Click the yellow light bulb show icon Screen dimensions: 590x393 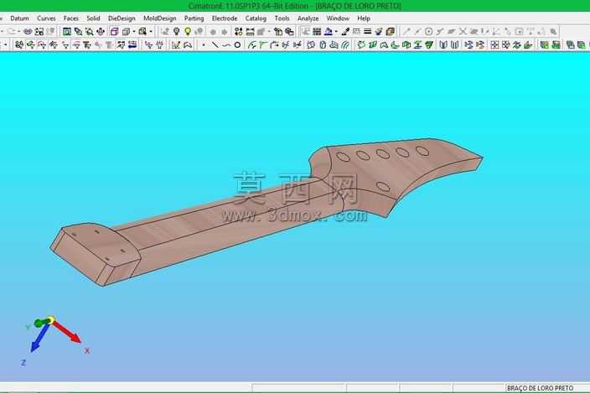point(188,32)
